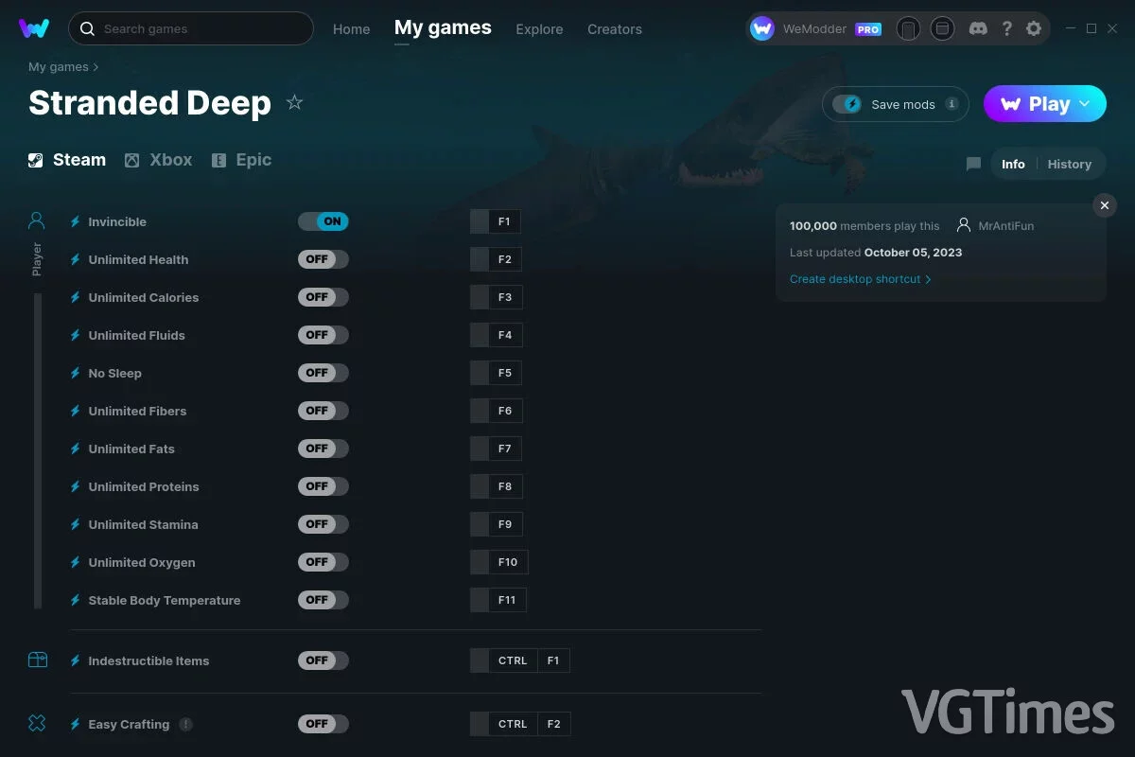Turn on the Unlimited Oxygen toggle
The height and width of the screenshot is (757, 1135).
click(x=323, y=562)
